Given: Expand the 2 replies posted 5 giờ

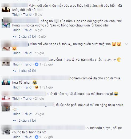Looking at the screenshot, I should (x=32, y=37).
